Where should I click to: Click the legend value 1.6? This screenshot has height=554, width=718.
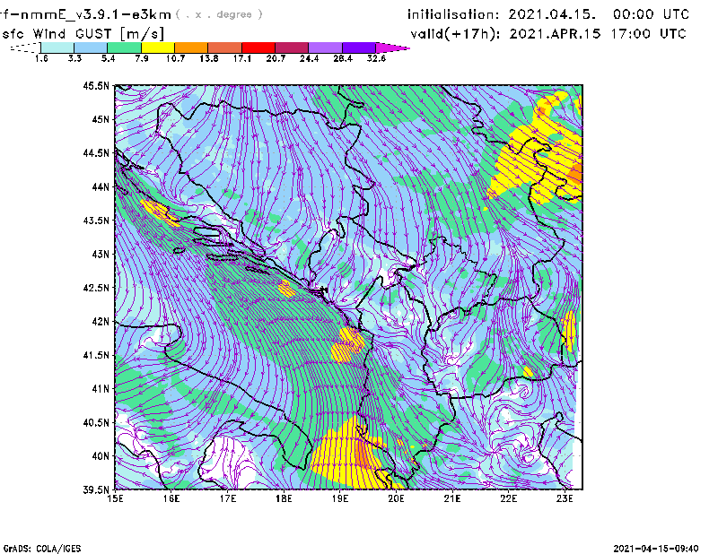[x=41, y=58]
